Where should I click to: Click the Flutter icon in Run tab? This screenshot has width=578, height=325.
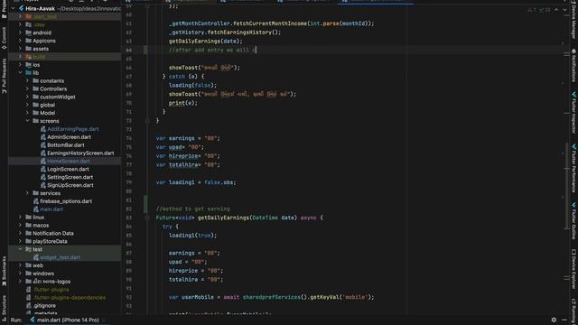pos(33,320)
